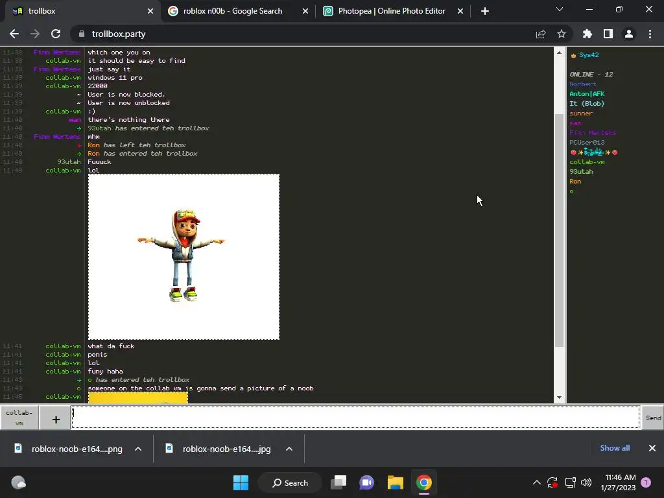The image size is (664, 498).
Task: View site lock info icon
Action: coord(82,34)
